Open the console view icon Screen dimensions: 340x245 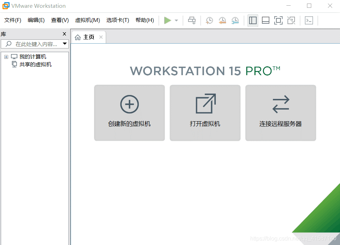tap(309, 21)
